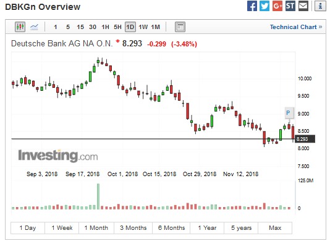
Task: Click the 9.500 price axis label
Action: pyautogui.click(x=303, y=96)
